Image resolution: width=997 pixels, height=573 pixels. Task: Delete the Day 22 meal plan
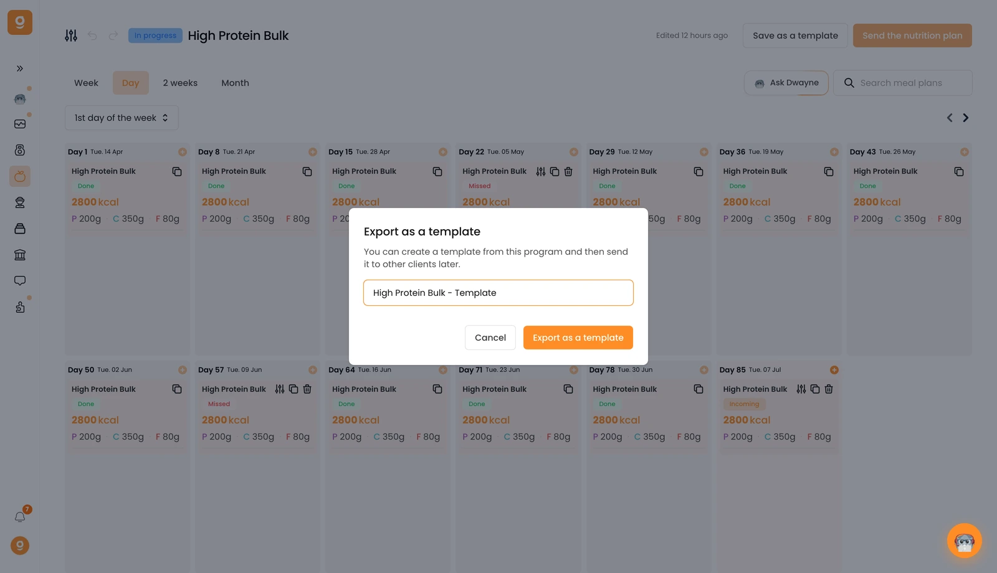tap(568, 171)
